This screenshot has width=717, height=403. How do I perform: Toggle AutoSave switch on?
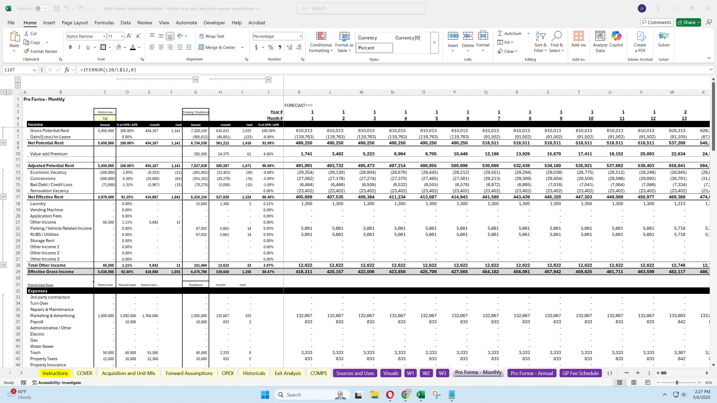pos(42,8)
